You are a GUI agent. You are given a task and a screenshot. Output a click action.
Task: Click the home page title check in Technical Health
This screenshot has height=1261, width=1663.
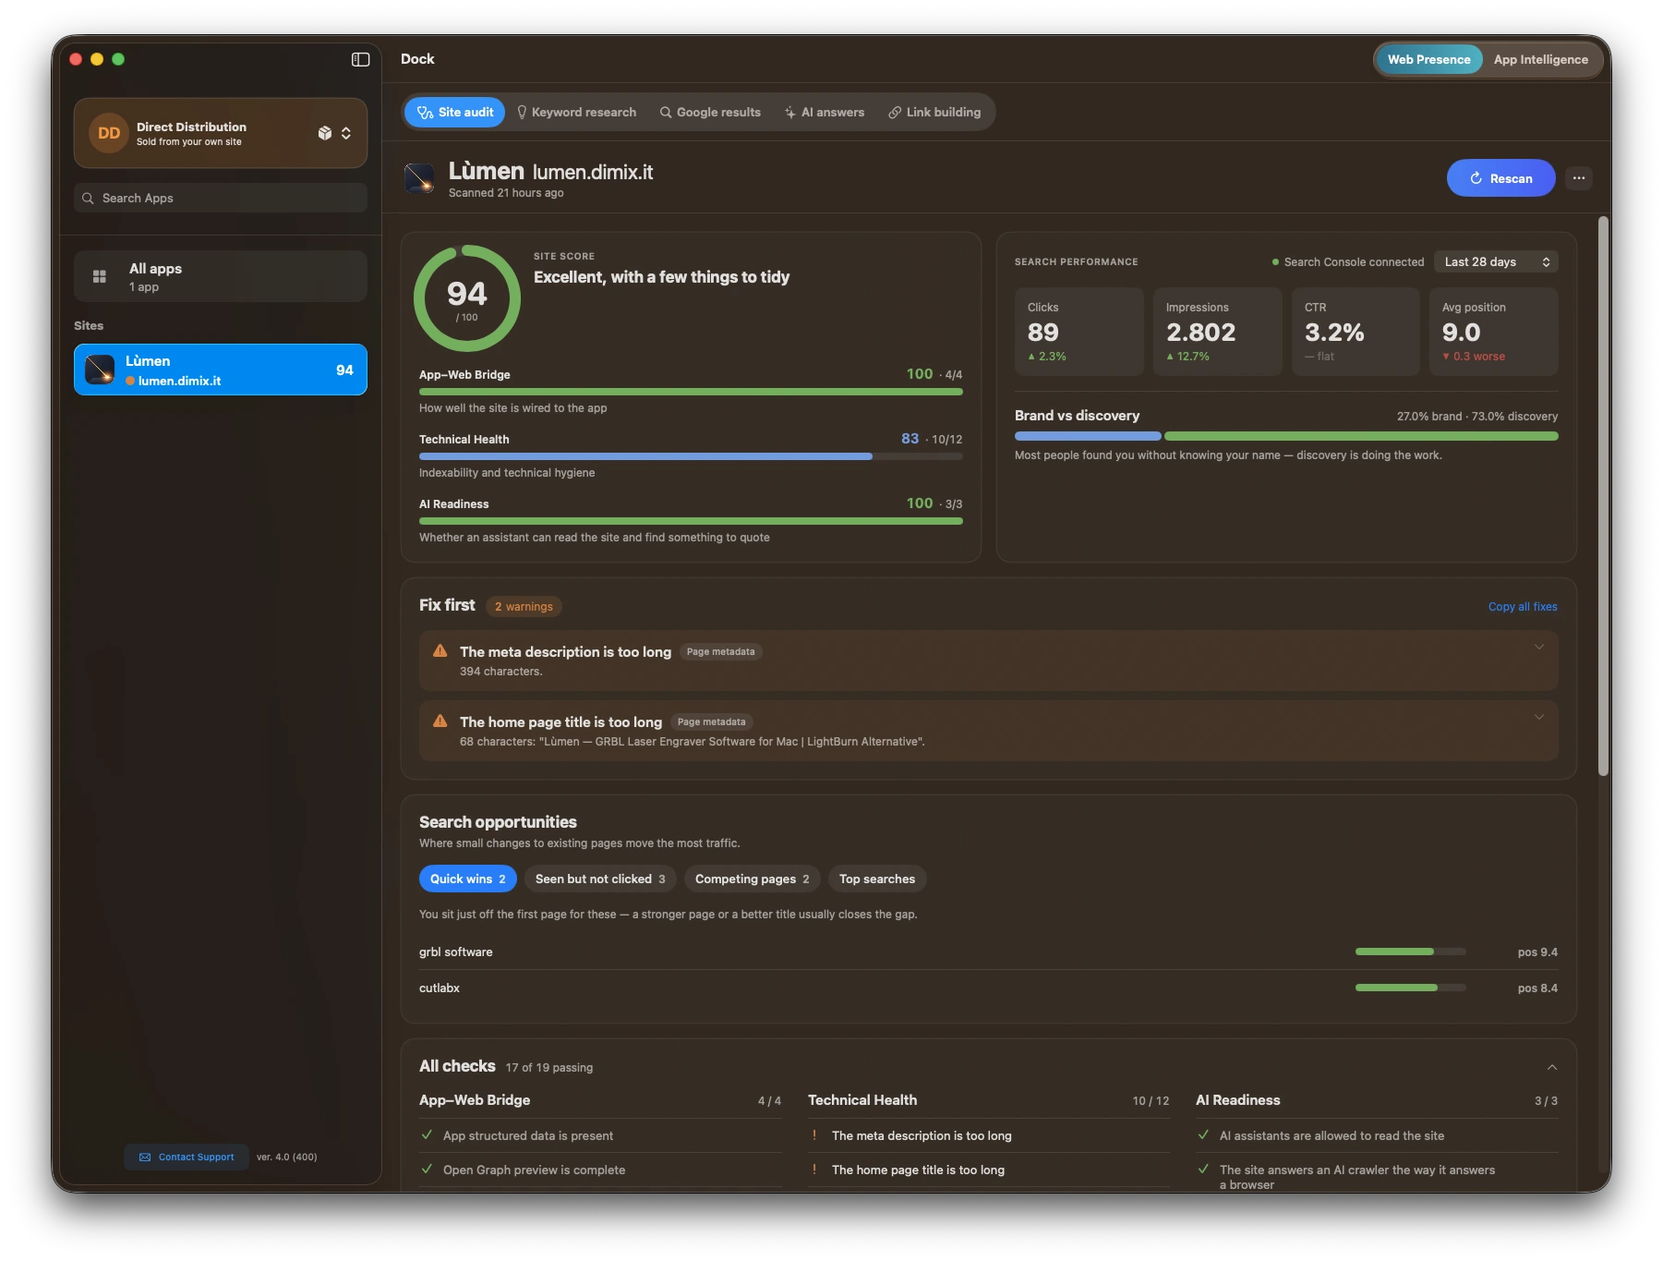989,1170
